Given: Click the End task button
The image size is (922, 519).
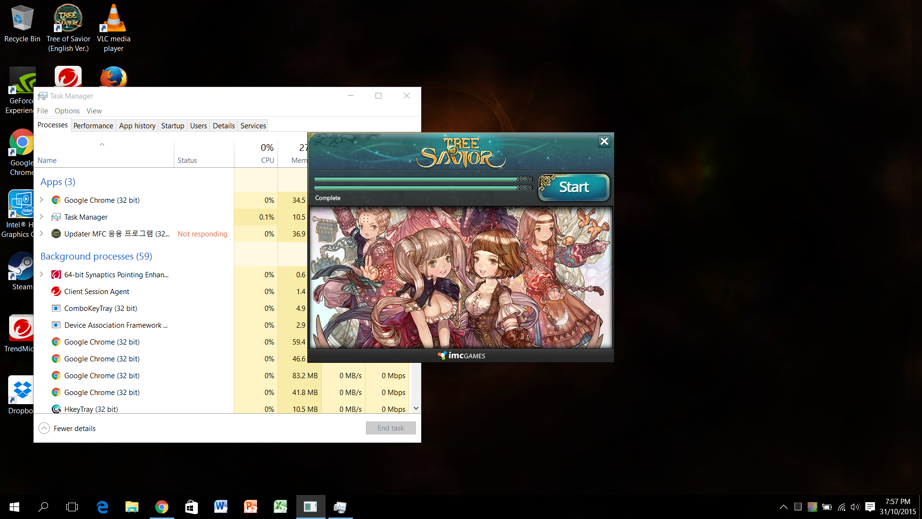Looking at the screenshot, I should pyautogui.click(x=390, y=428).
